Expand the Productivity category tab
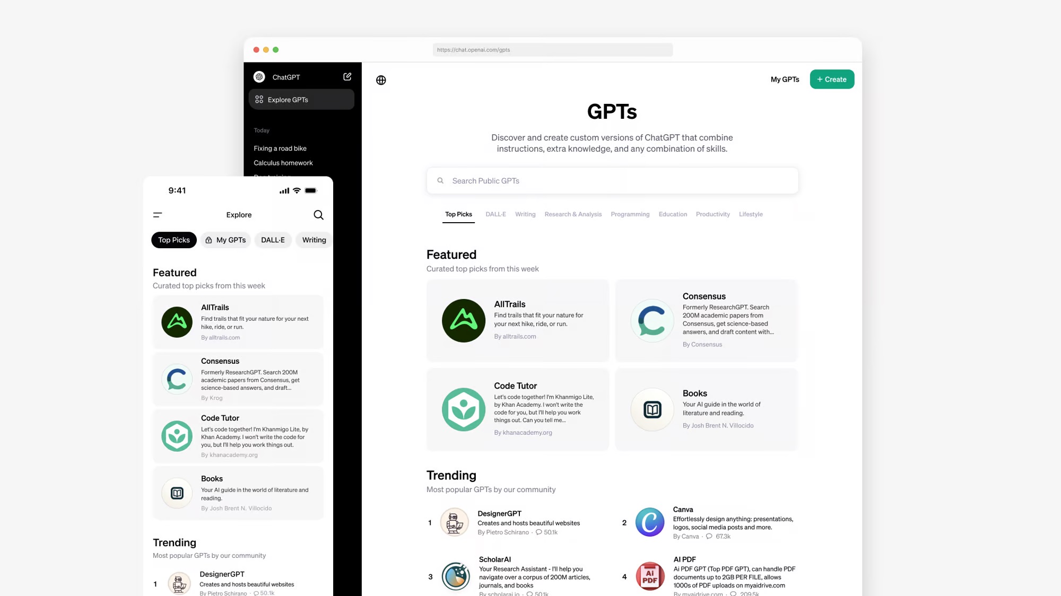This screenshot has width=1061, height=596. point(712,214)
